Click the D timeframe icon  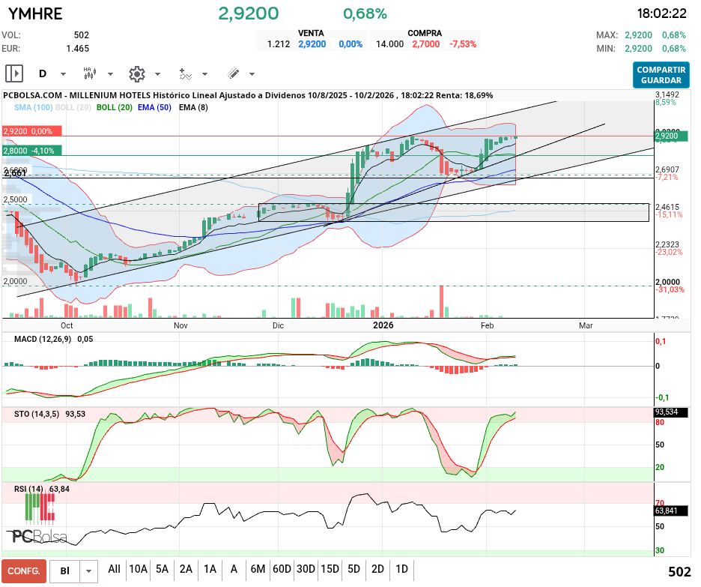[41, 73]
